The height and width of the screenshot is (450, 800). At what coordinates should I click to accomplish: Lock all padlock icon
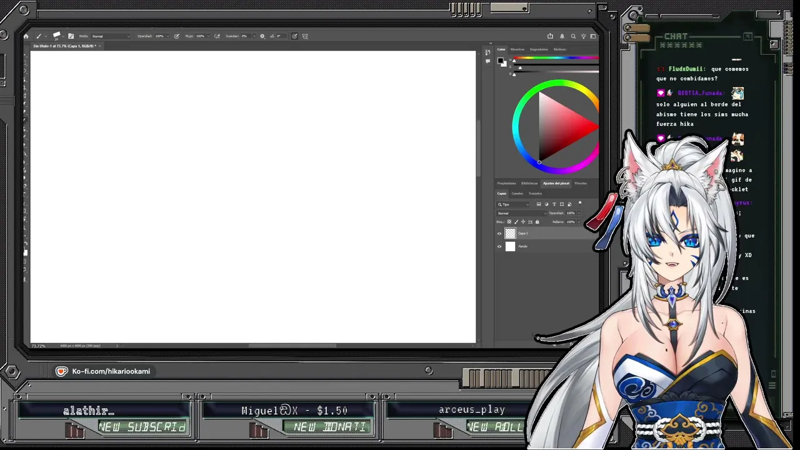point(537,222)
